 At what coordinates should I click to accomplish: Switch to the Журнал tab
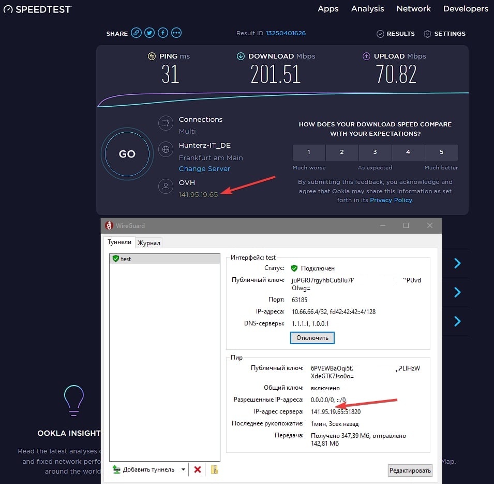[x=148, y=243]
